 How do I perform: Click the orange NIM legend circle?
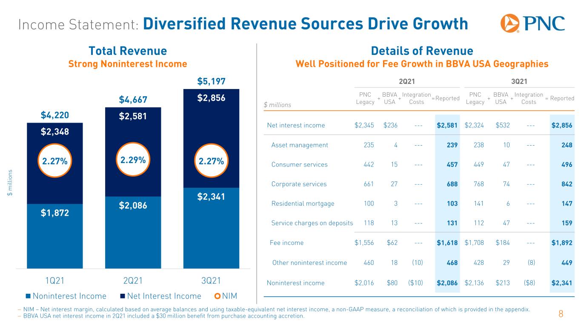218,296
